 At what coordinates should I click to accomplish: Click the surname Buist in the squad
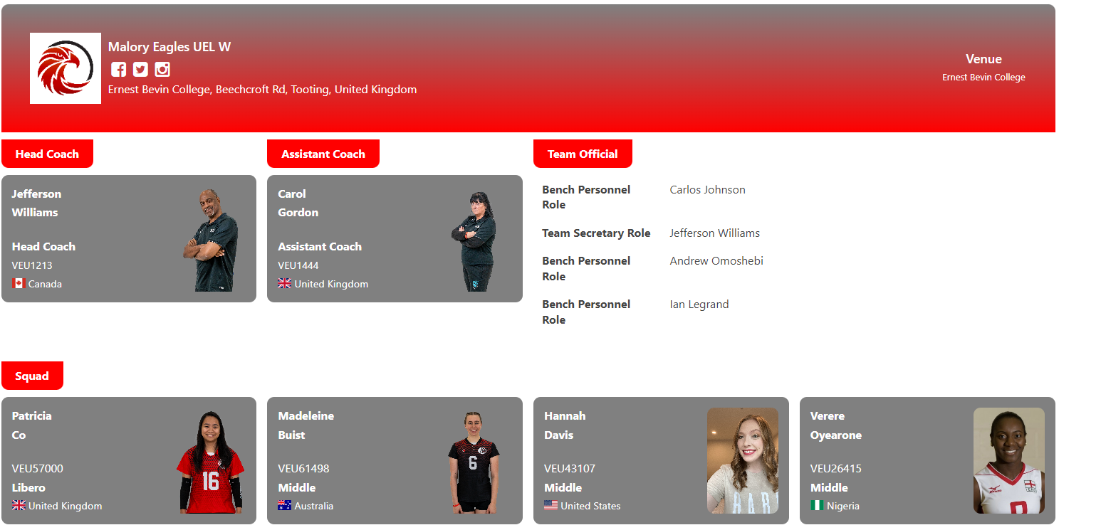(x=291, y=435)
